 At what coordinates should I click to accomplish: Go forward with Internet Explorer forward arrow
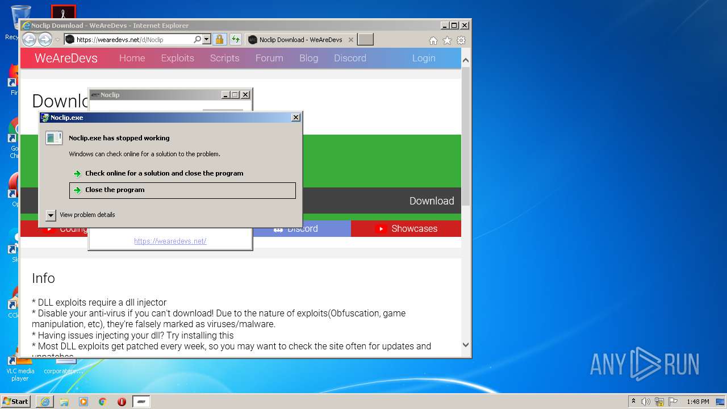point(45,39)
